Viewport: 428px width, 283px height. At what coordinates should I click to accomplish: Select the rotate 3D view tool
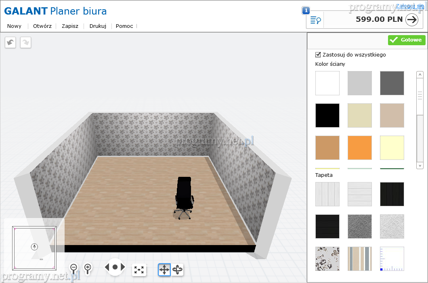(178, 270)
